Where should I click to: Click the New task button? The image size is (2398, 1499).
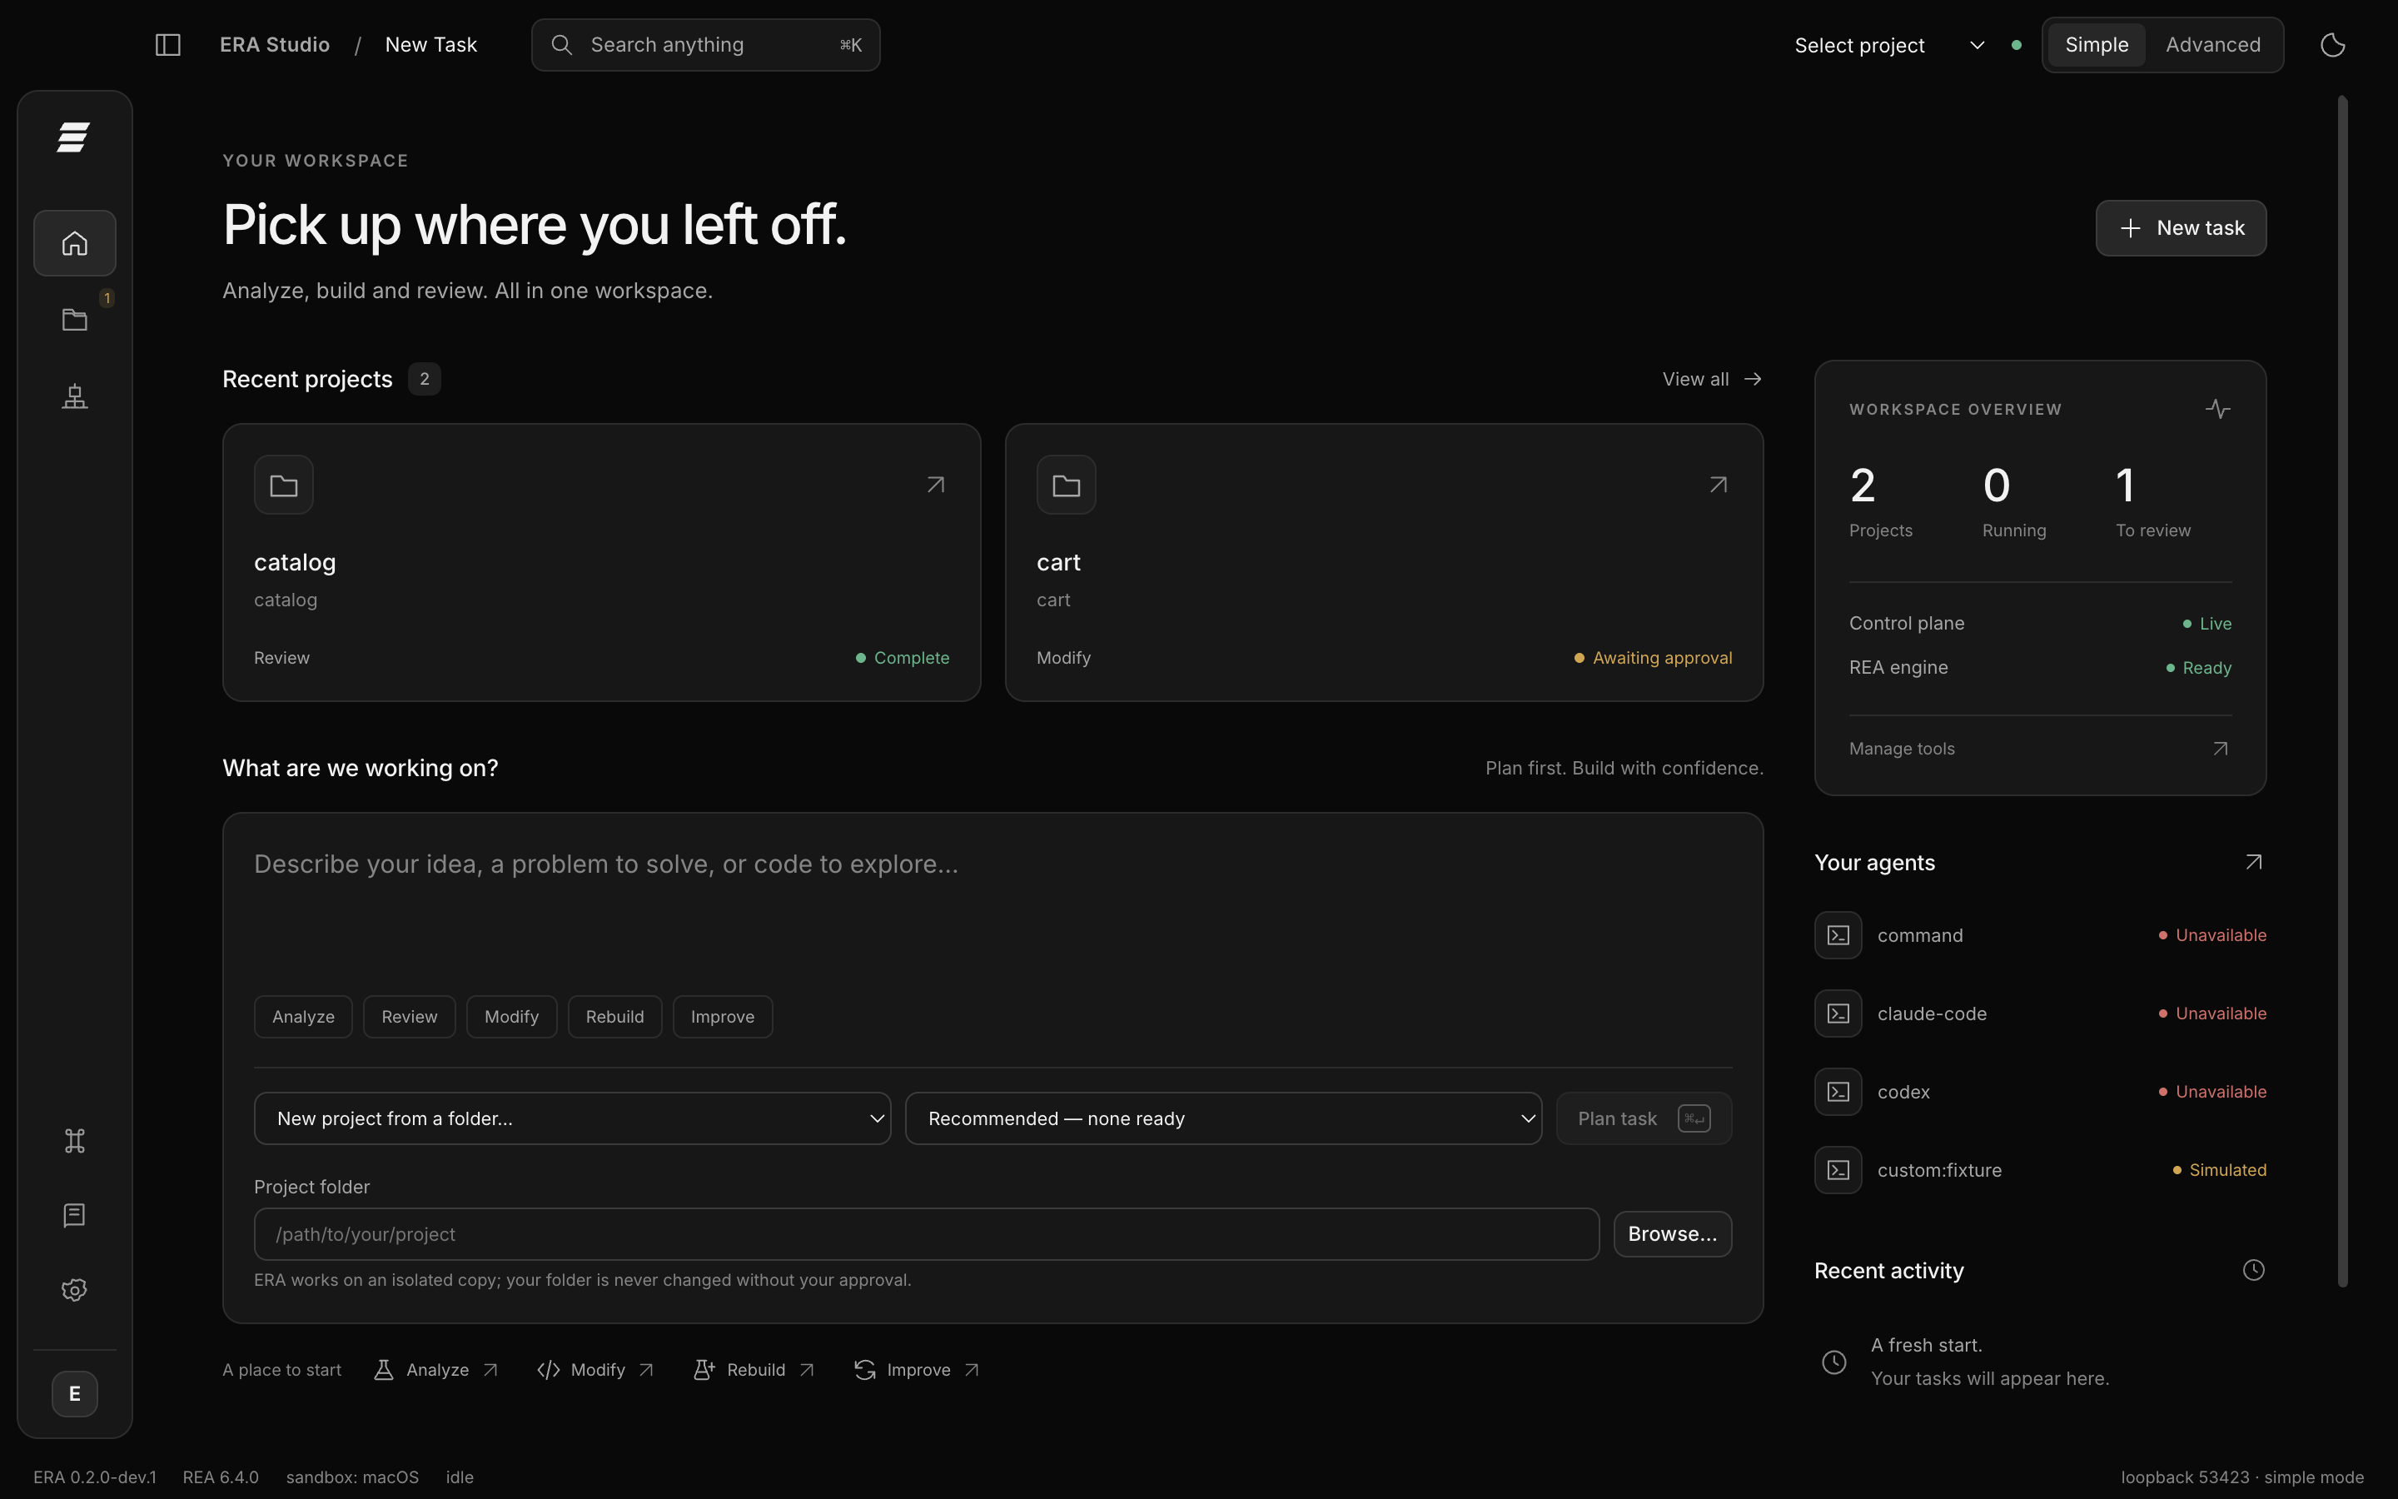[x=2180, y=228]
